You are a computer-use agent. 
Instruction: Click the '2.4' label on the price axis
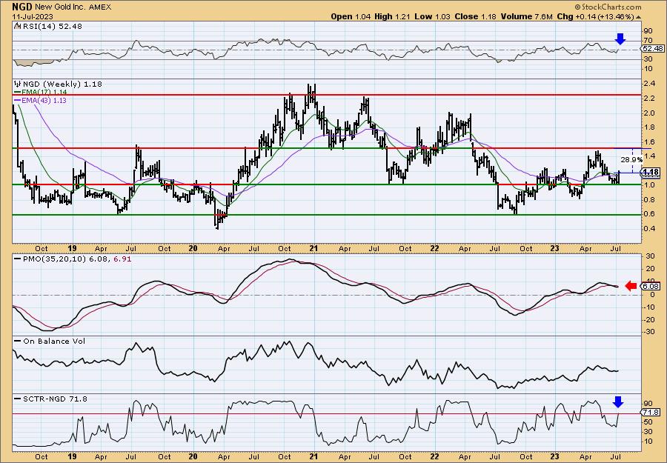point(649,84)
